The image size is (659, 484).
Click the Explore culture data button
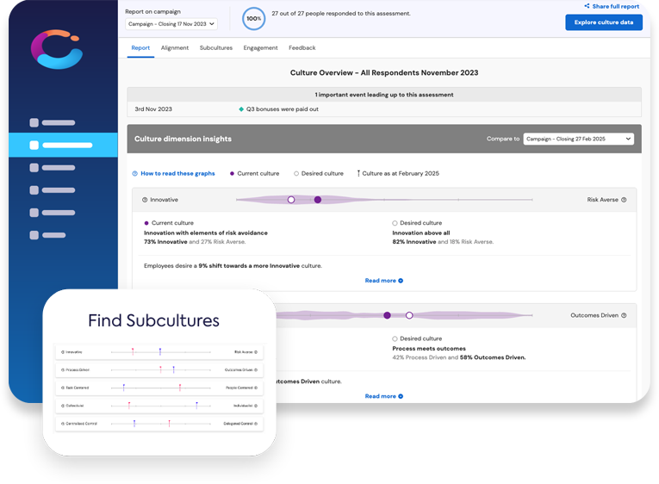click(603, 22)
